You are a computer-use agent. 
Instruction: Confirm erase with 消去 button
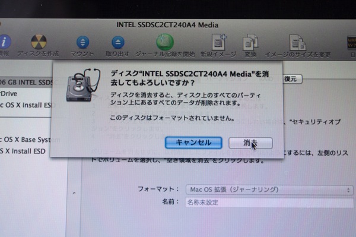tap(250, 143)
